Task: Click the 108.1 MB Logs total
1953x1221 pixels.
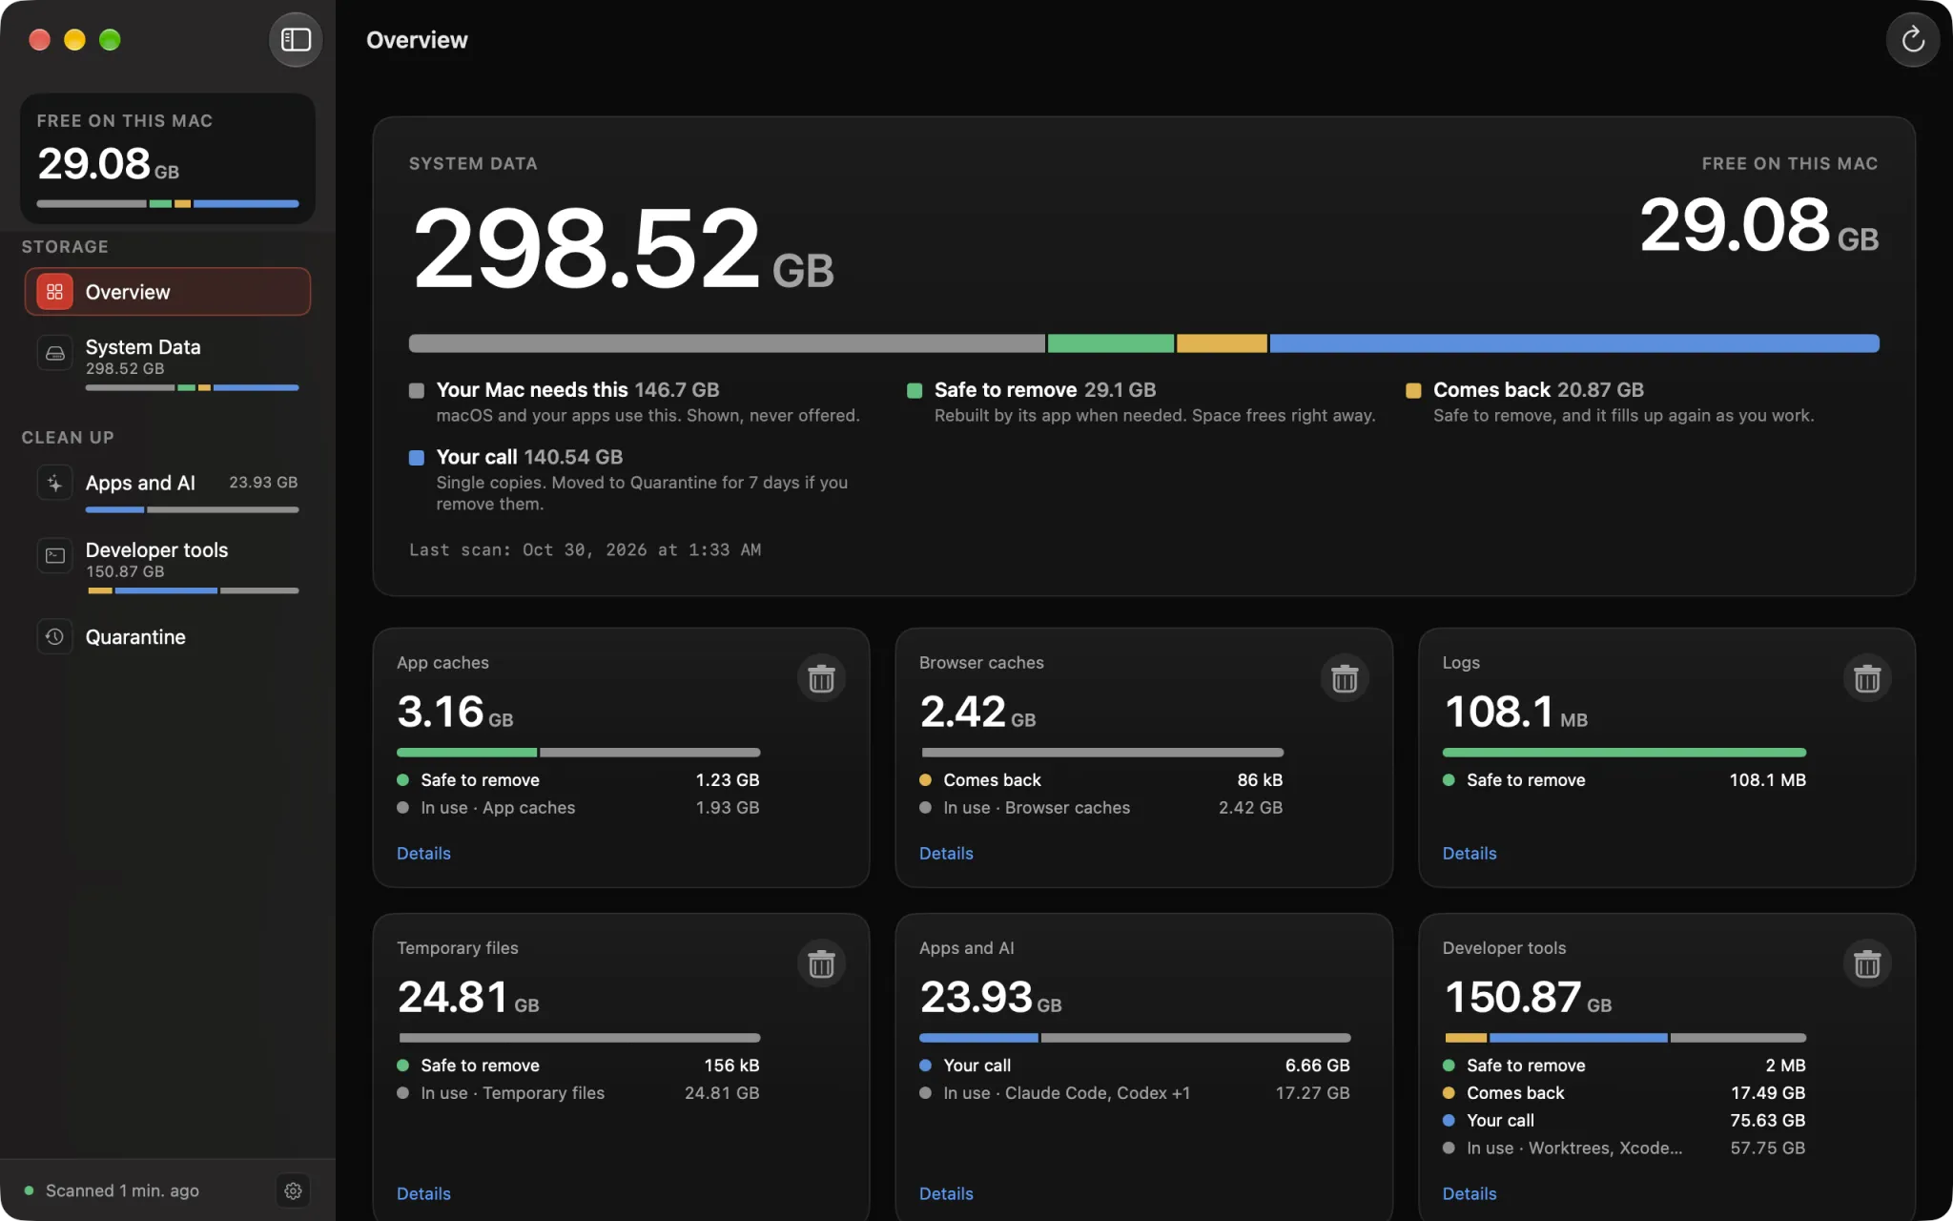Action: click(x=1515, y=712)
